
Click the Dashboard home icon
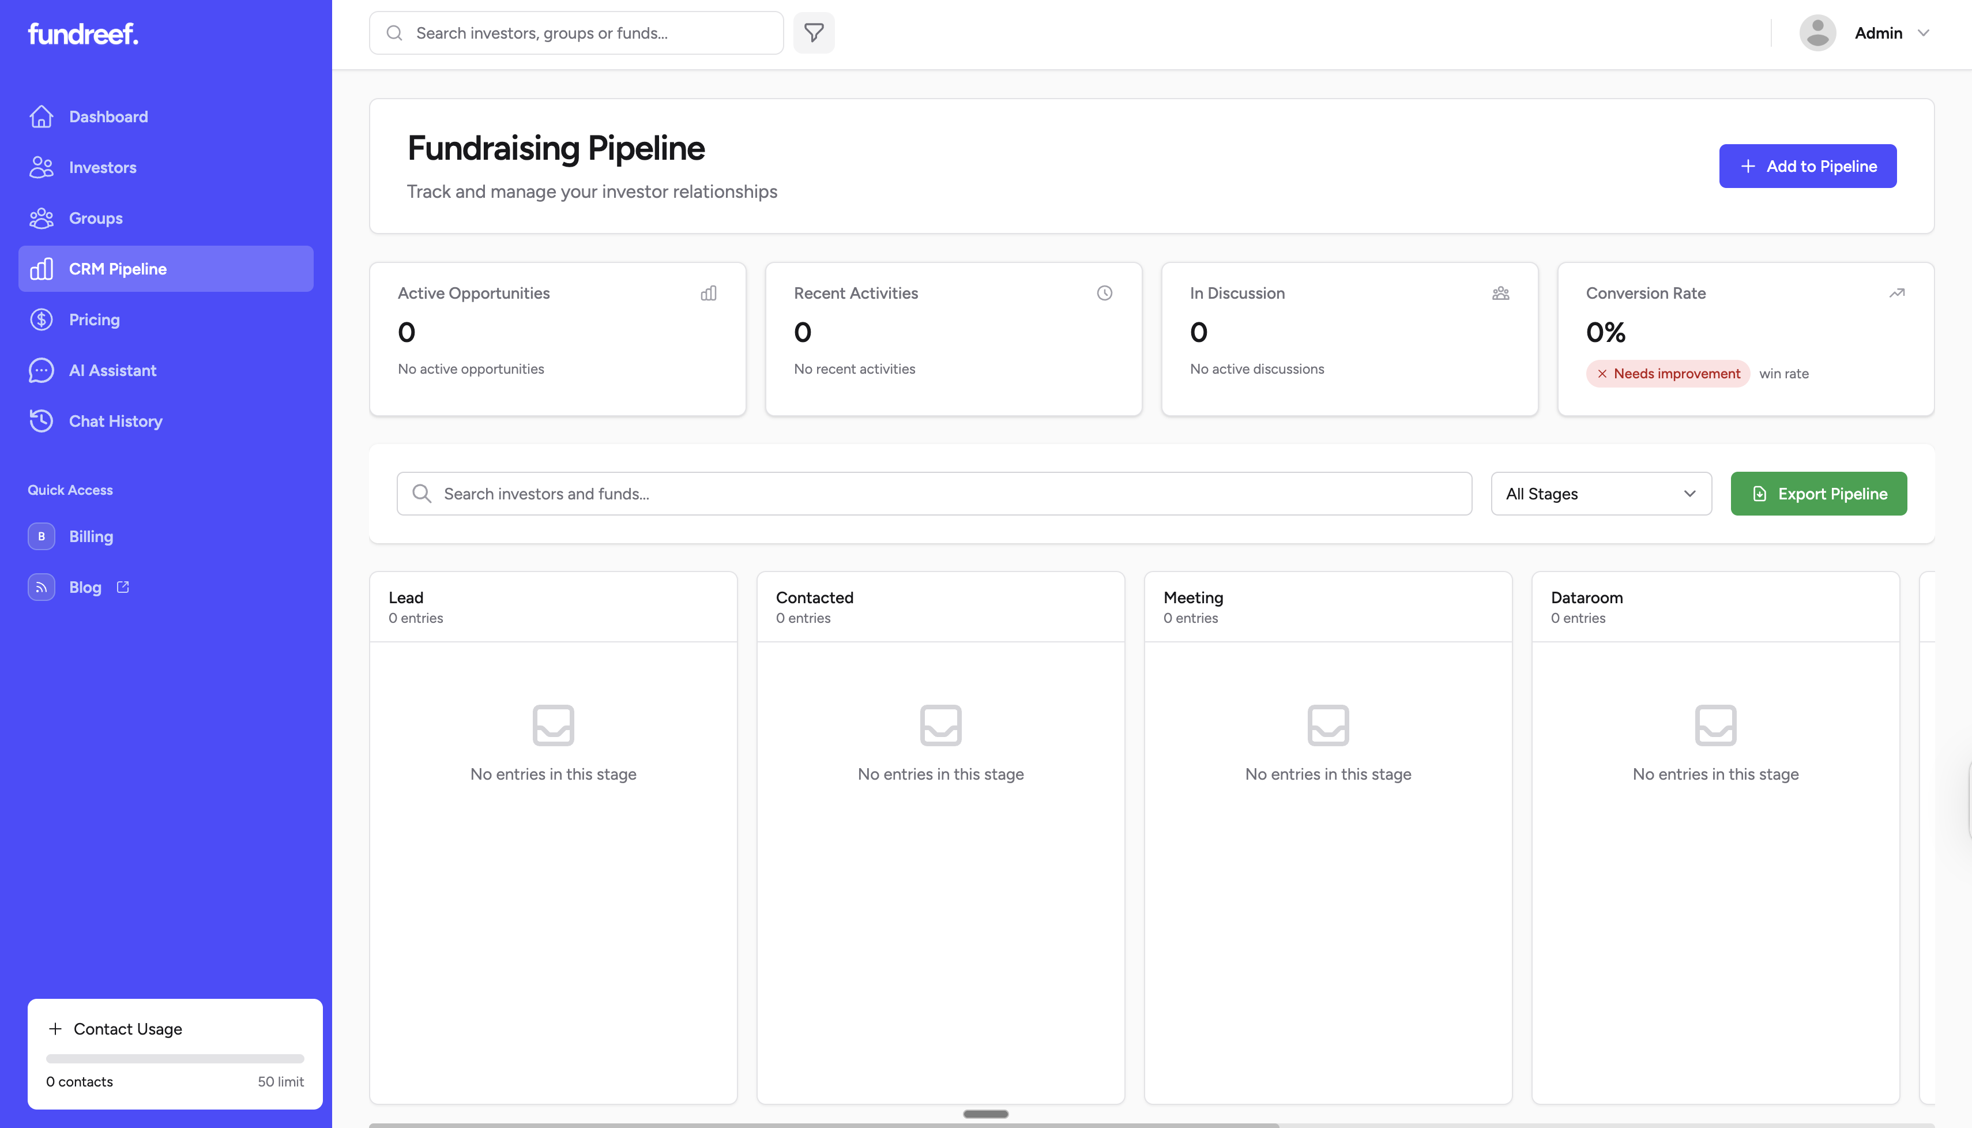click(x=41, y=116)
